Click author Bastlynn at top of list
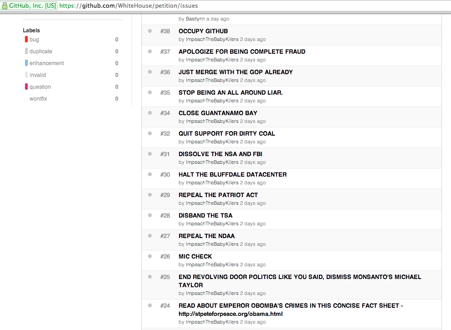The height and width of the screenshot is (330, 451). [x=195, y=19]
